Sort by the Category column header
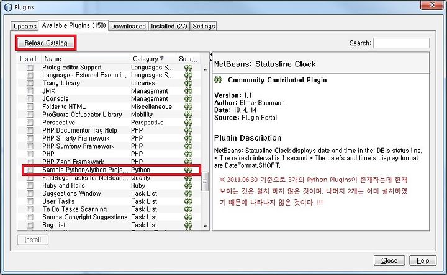This screenshot has width=447, height=275. coord(153,59)
